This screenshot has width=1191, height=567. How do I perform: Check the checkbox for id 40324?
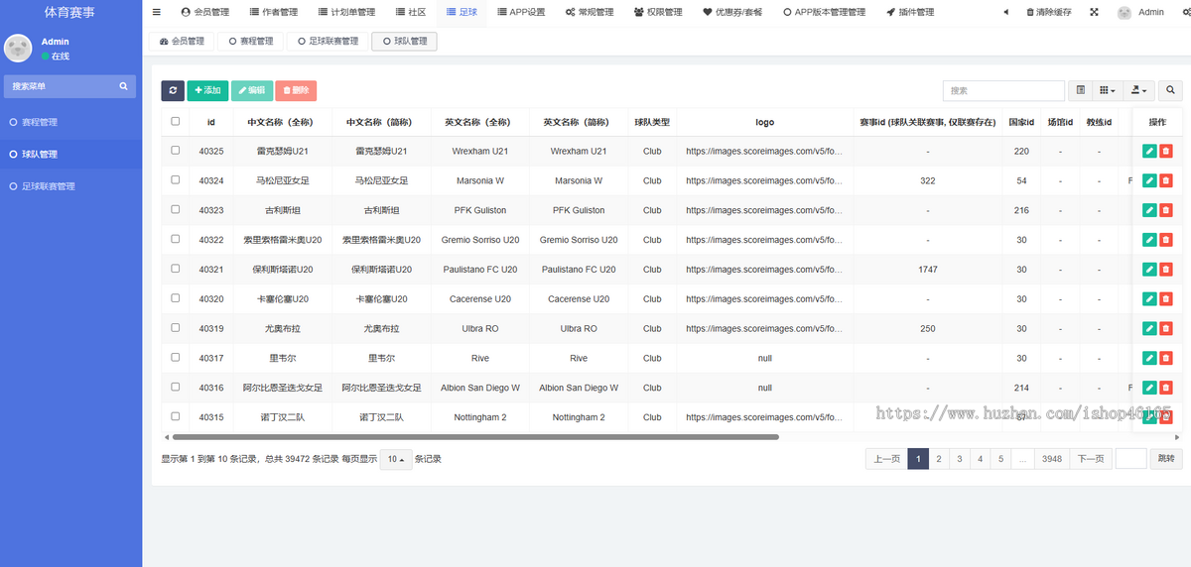[176, 179]
